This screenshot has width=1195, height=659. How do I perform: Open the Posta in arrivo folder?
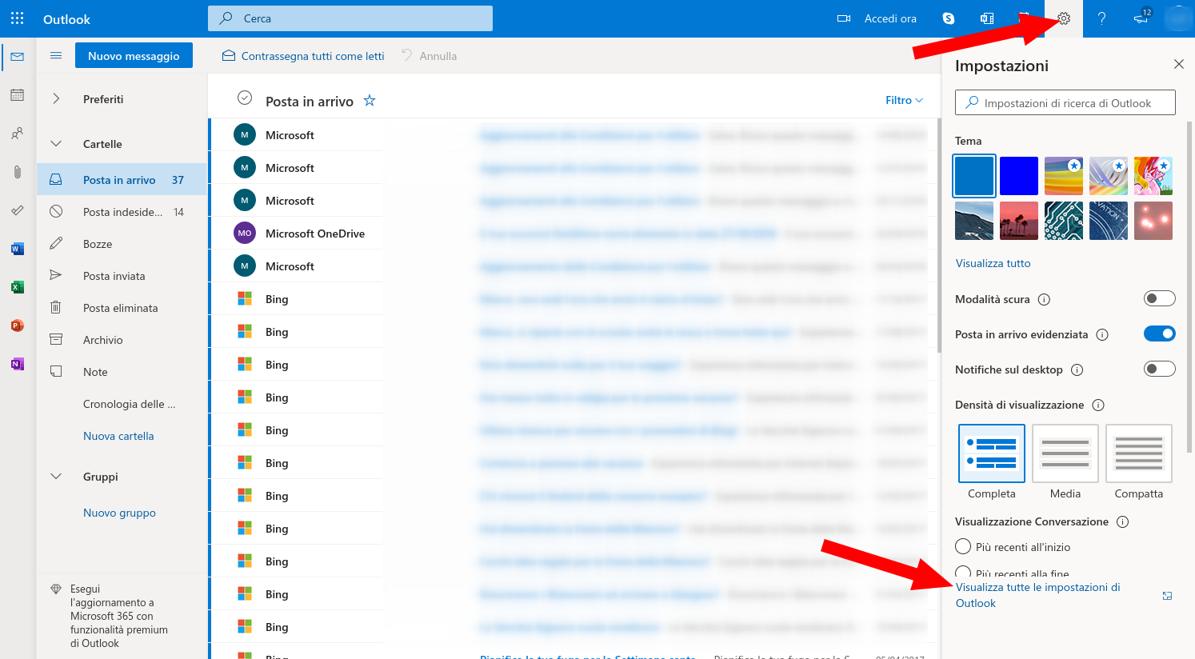122,180
